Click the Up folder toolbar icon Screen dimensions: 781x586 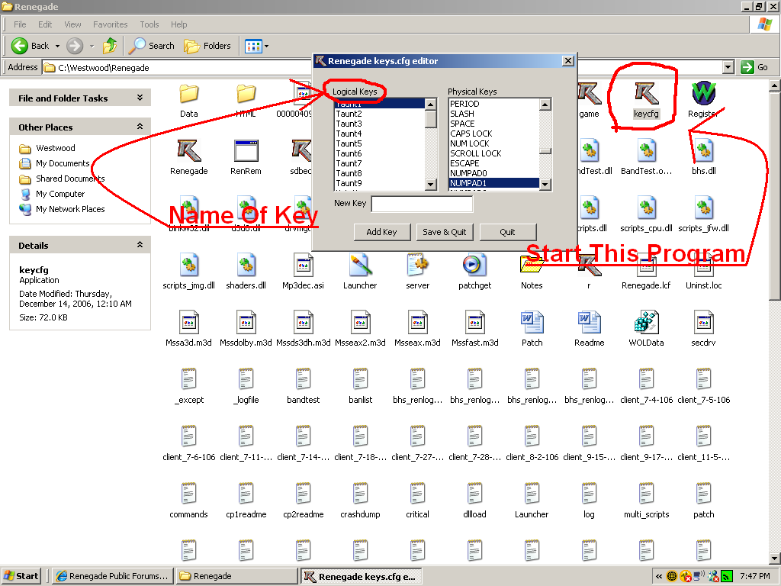pos(111,46)
